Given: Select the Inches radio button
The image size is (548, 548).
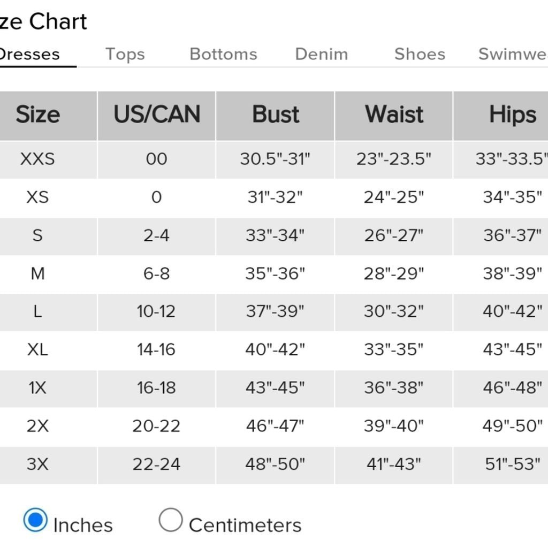Looking at the screenshot, I should (x=35, y=520).
